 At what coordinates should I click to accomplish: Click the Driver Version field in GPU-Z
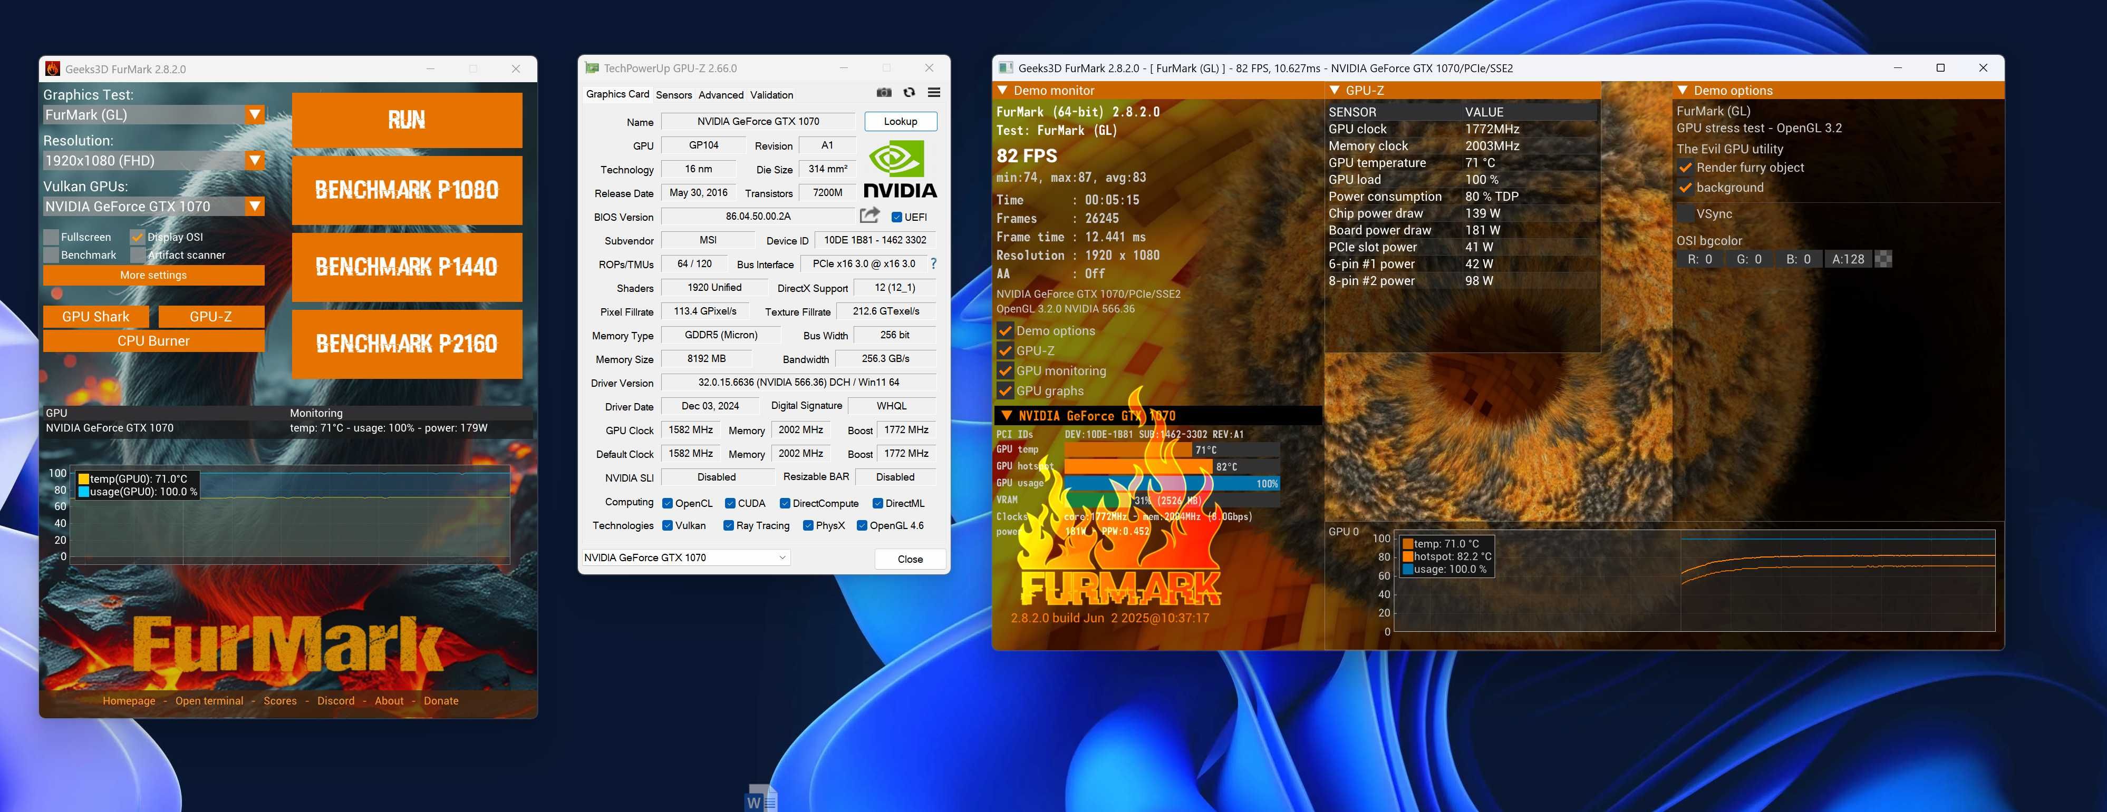[798, 383]
